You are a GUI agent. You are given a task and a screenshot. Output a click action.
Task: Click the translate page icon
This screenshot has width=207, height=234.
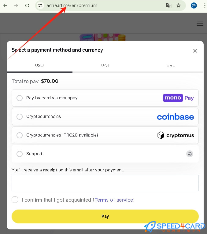pyautogui.click(x=168, y=6)
